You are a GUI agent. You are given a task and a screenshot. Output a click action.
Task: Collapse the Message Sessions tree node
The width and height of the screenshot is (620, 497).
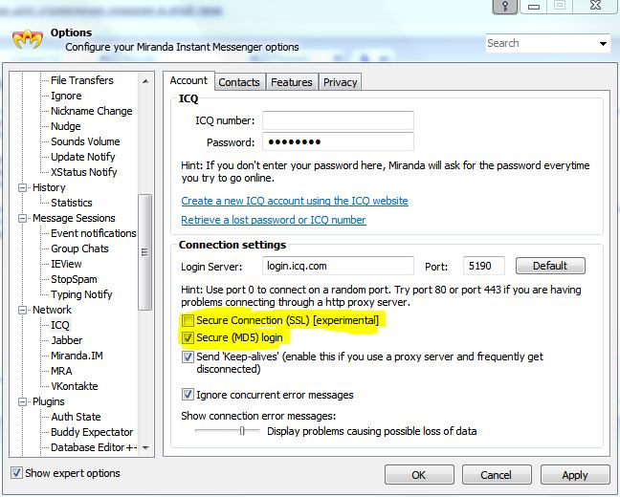[x=23, y=218]
